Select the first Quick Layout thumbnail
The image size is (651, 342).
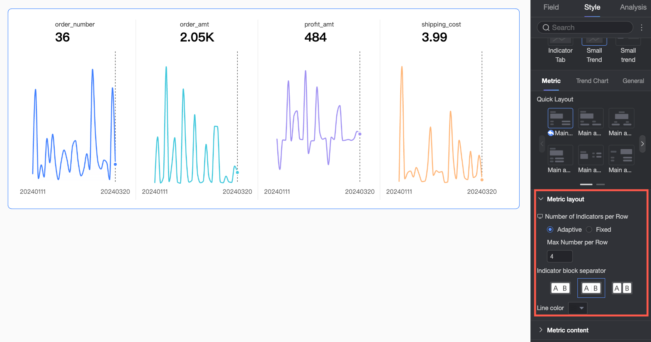(560, 118)
